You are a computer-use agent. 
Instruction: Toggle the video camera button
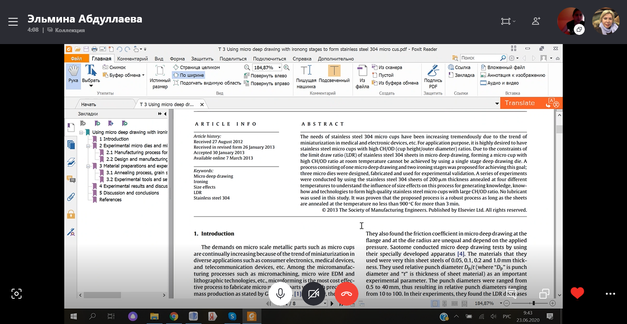click(x=313, y=294)
